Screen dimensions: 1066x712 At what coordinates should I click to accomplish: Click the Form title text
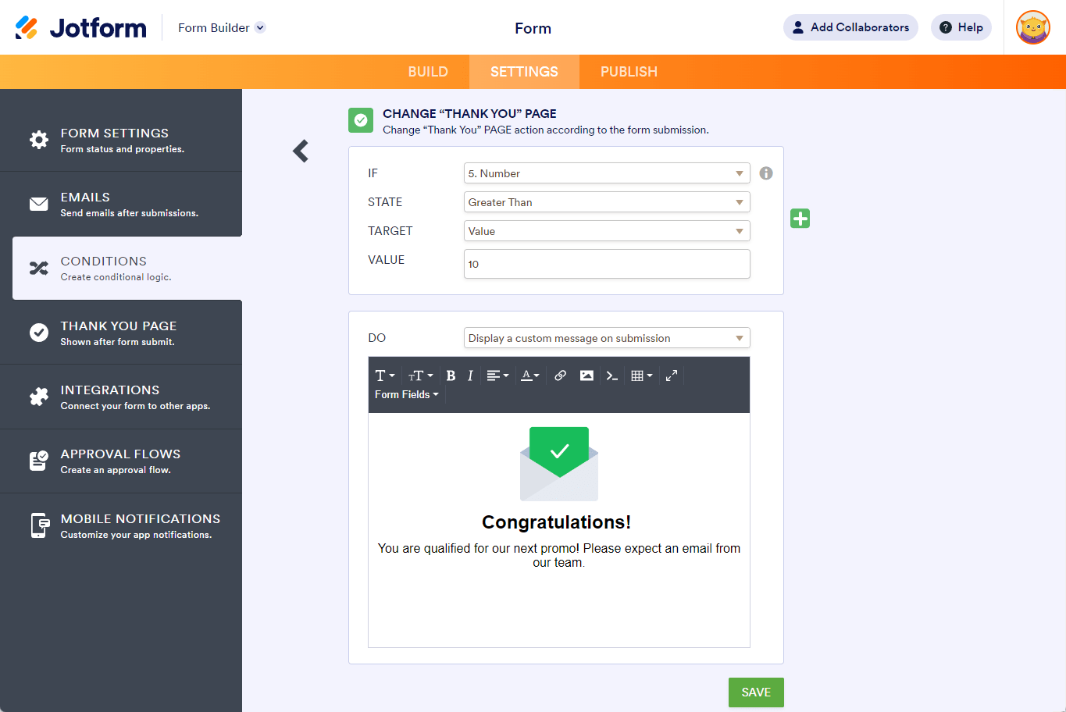[x=533, y=28]
